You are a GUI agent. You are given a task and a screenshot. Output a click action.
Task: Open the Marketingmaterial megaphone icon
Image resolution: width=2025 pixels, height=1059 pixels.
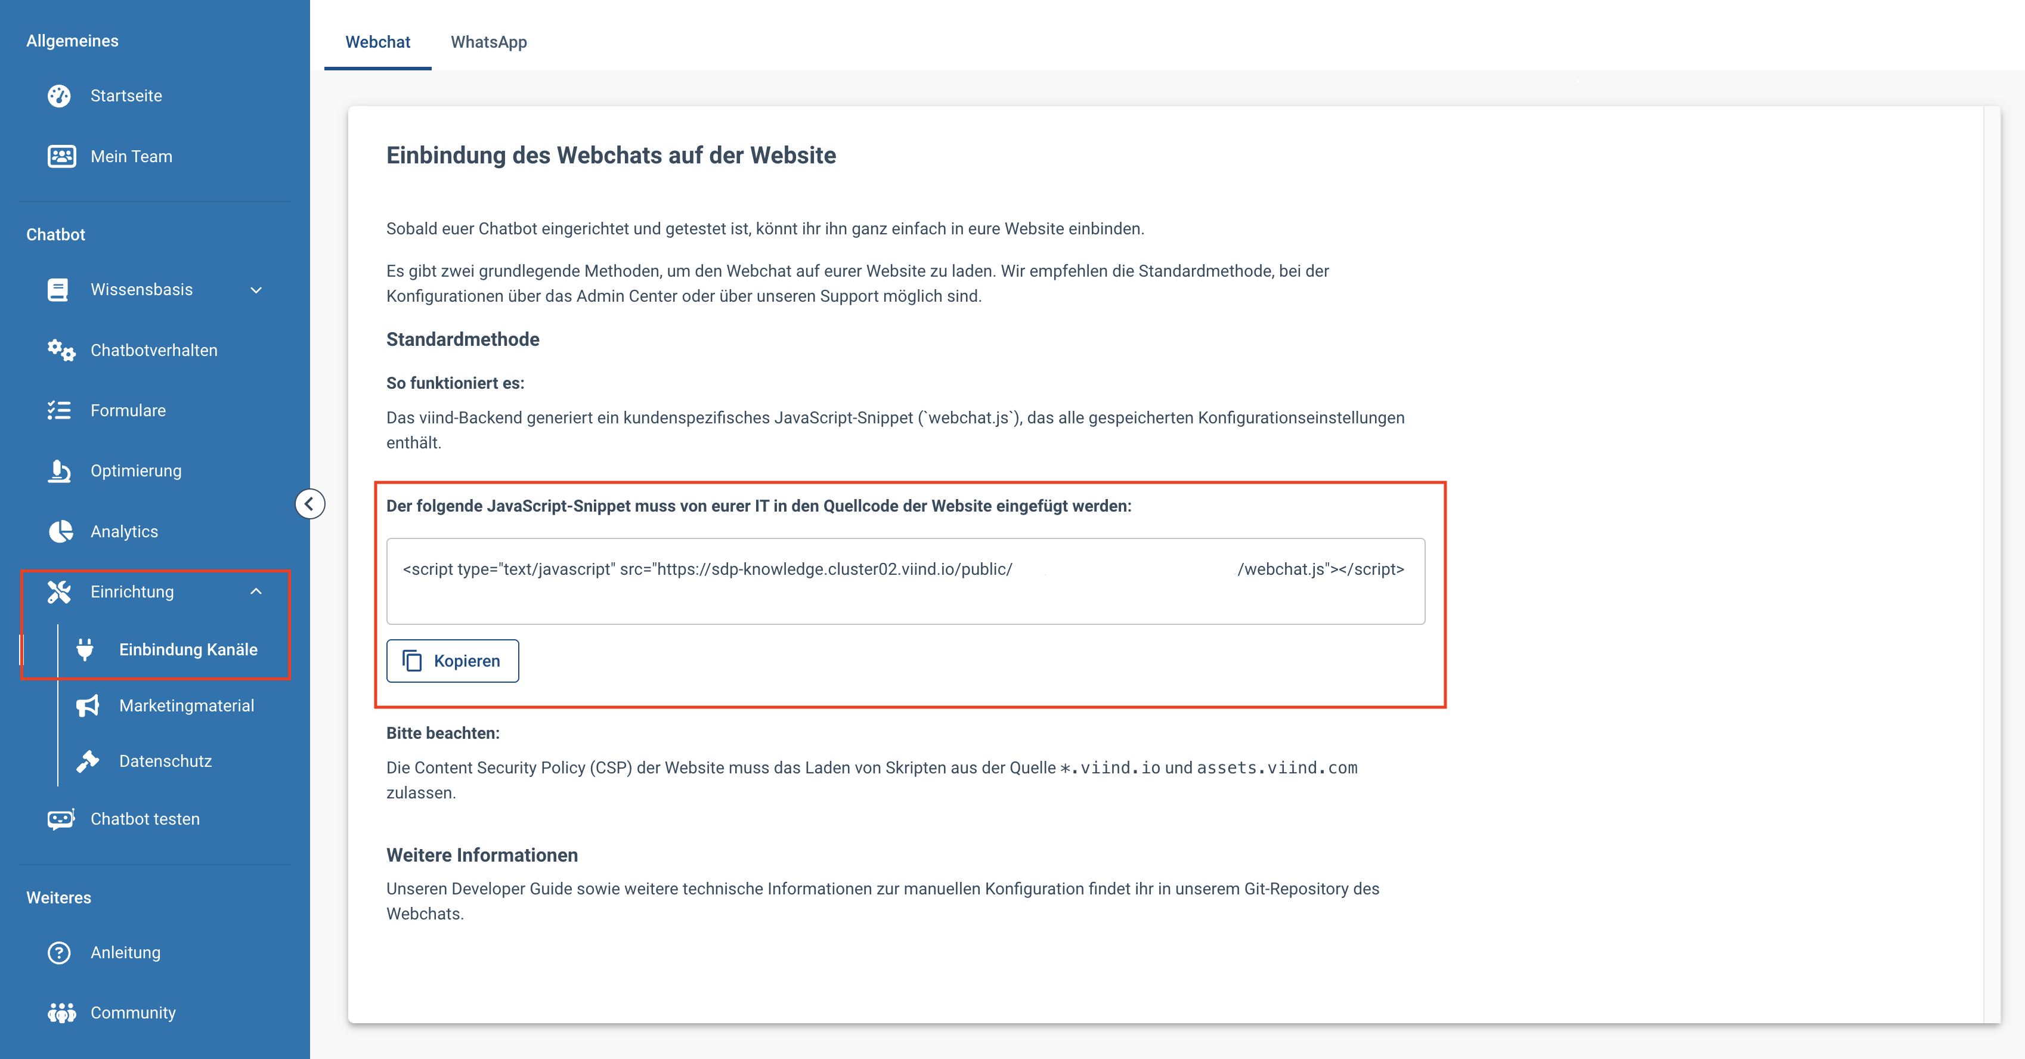click(88, 706)
